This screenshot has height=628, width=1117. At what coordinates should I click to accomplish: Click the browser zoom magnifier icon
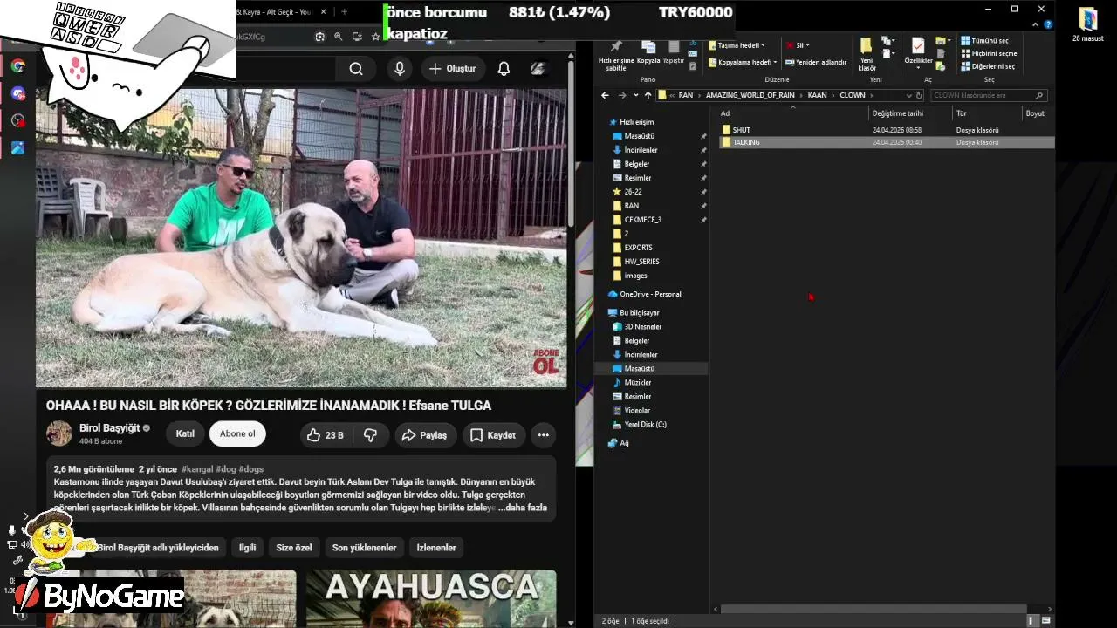coord(339,37)
